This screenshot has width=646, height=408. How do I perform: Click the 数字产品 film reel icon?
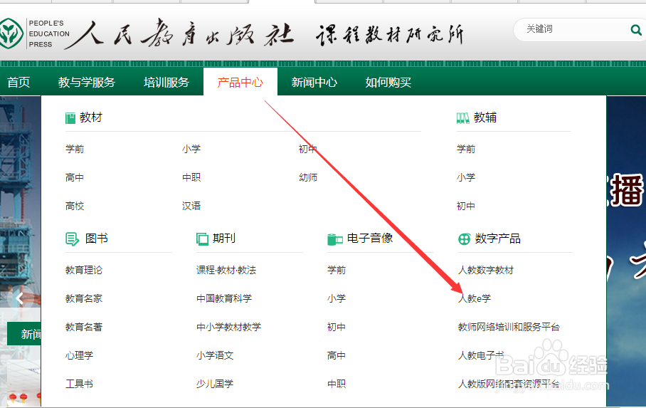click(x=465, y=239)
